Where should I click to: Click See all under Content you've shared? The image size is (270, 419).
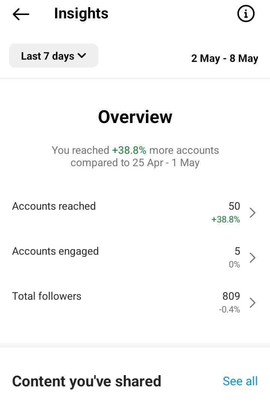coord(240,381)
